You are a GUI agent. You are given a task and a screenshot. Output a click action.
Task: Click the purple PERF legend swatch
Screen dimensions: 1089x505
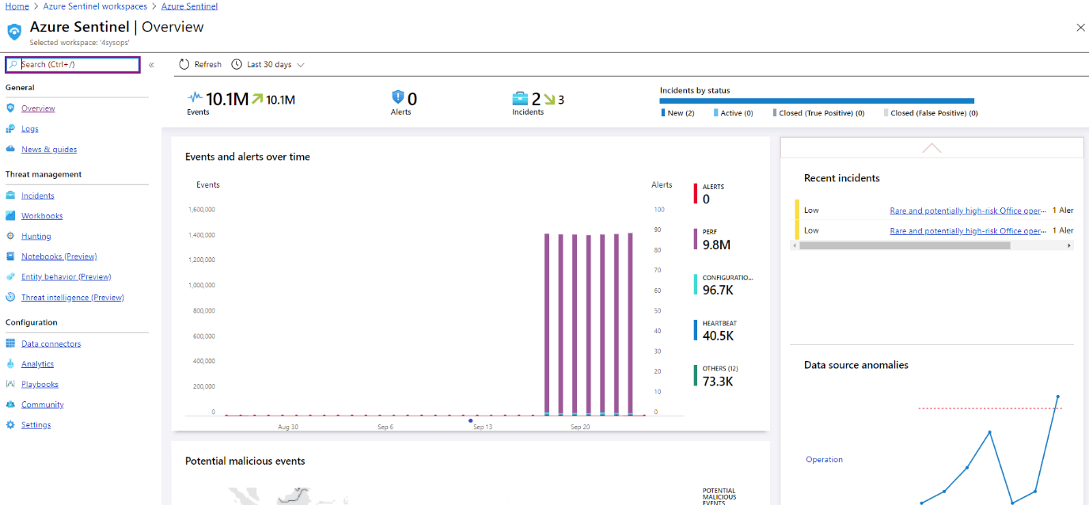[696, 239]
